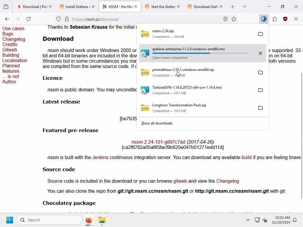Toggle reader view icon in address bar
The width and height of the screenshot is (303, 227).
(225, 19)
